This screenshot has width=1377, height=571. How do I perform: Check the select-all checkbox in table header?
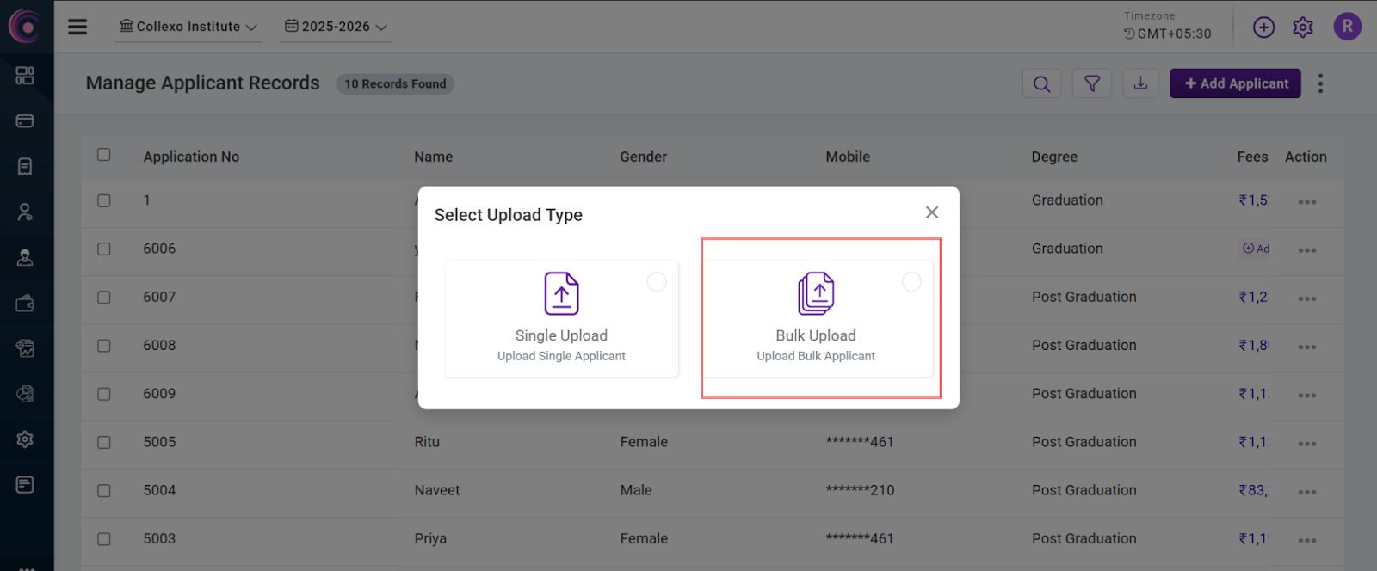[104, 155]
